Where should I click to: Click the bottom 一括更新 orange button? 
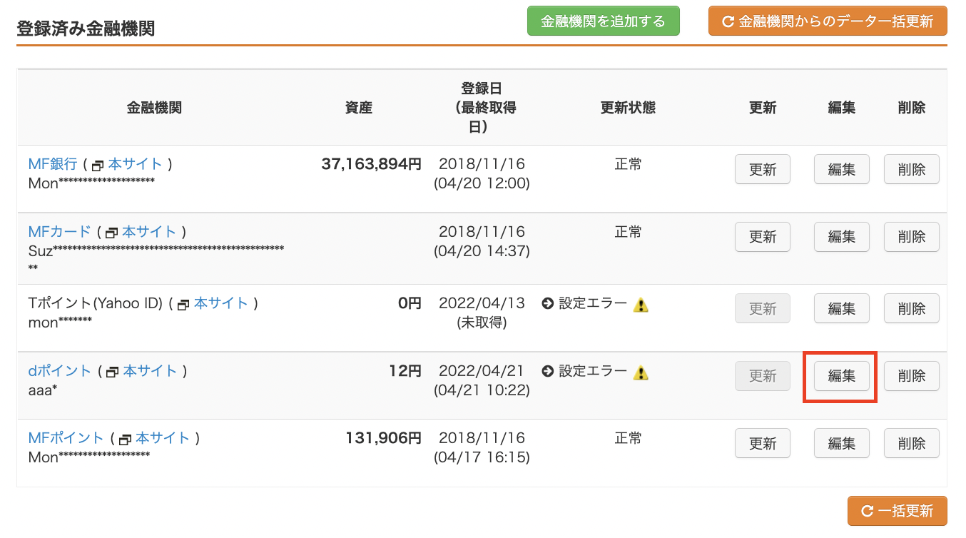[x=898, y=511]
